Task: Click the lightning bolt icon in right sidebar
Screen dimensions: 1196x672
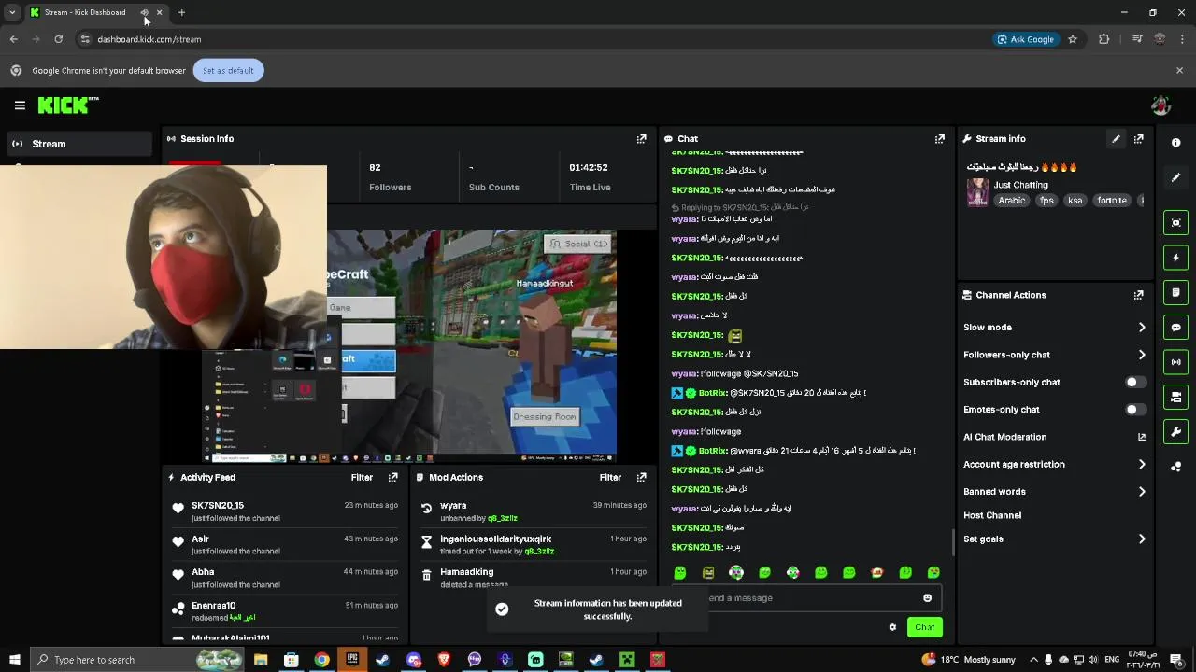Action: click(1175, 258)
